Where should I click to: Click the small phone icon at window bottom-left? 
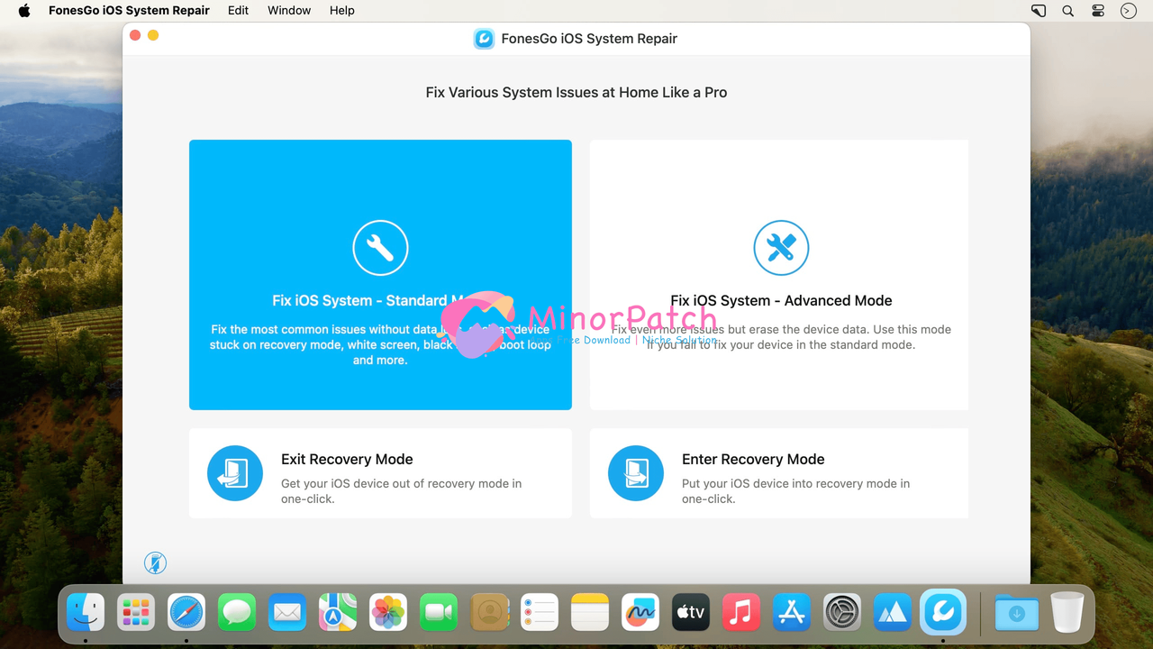click(x=155, y=563)
